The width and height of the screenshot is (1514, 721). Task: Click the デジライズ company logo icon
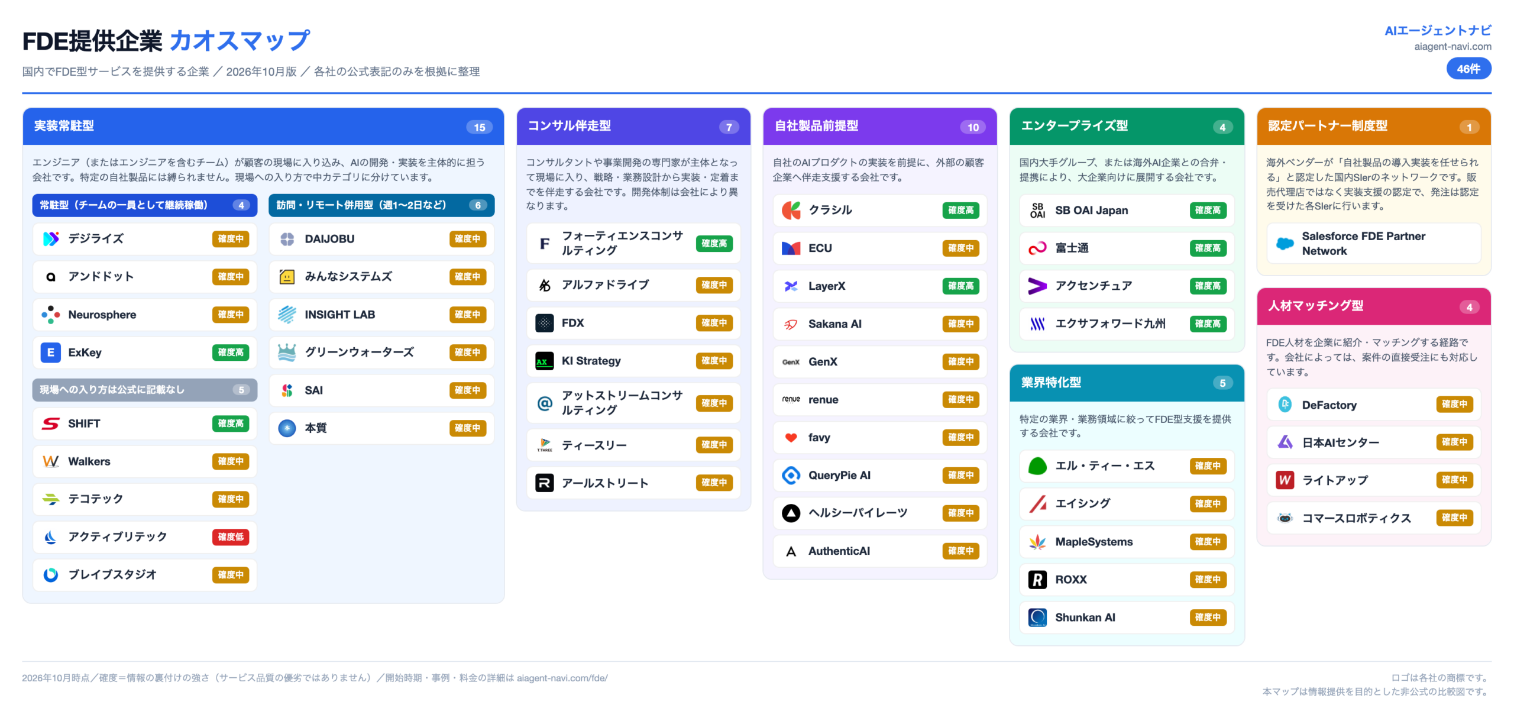(51, 239)
